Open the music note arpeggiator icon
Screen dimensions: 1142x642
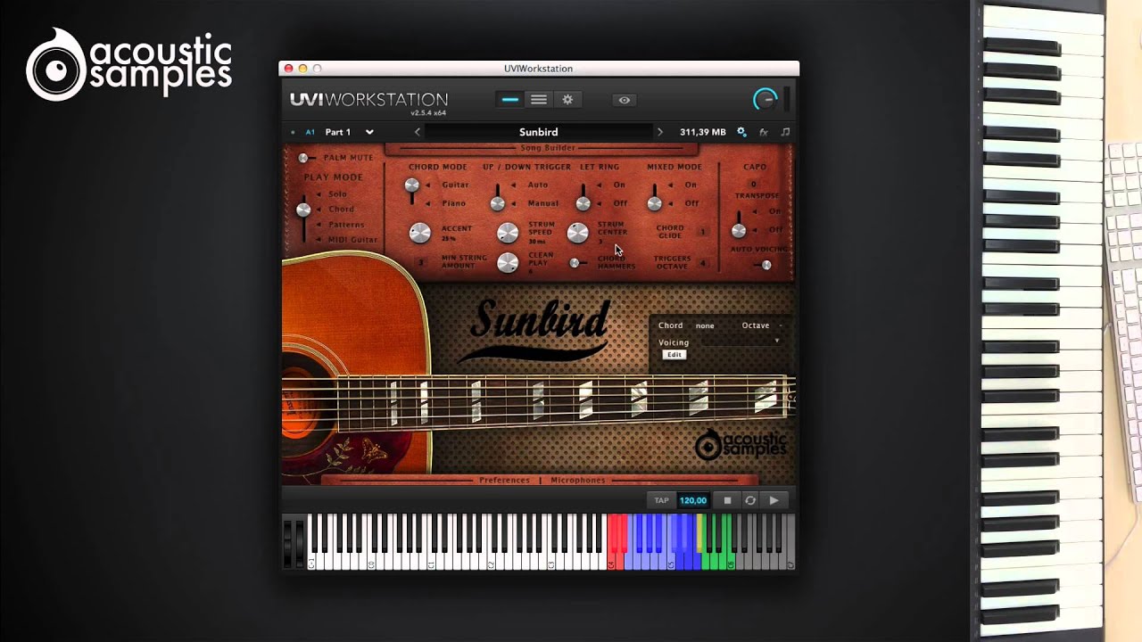785,132
